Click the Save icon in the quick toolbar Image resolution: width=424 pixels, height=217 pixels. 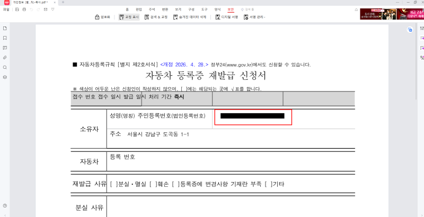[x=17, y=10]
